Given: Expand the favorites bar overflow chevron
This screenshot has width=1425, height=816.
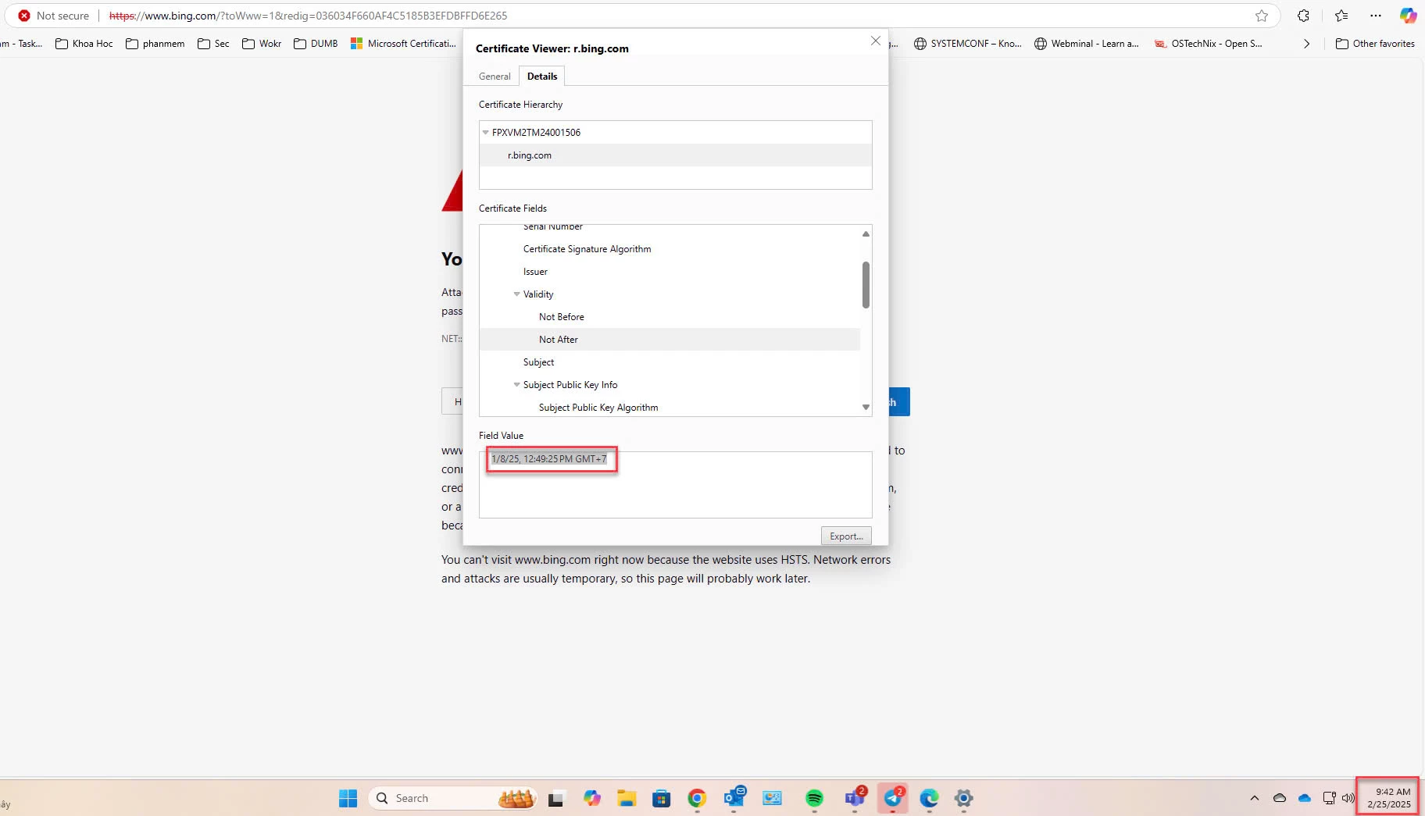Looking at the screenshot, I should pyautogui.click(x=1306, y=44).
